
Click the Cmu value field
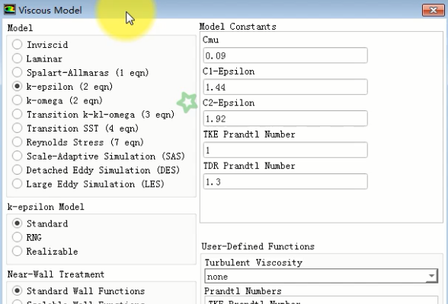(285, 55)
